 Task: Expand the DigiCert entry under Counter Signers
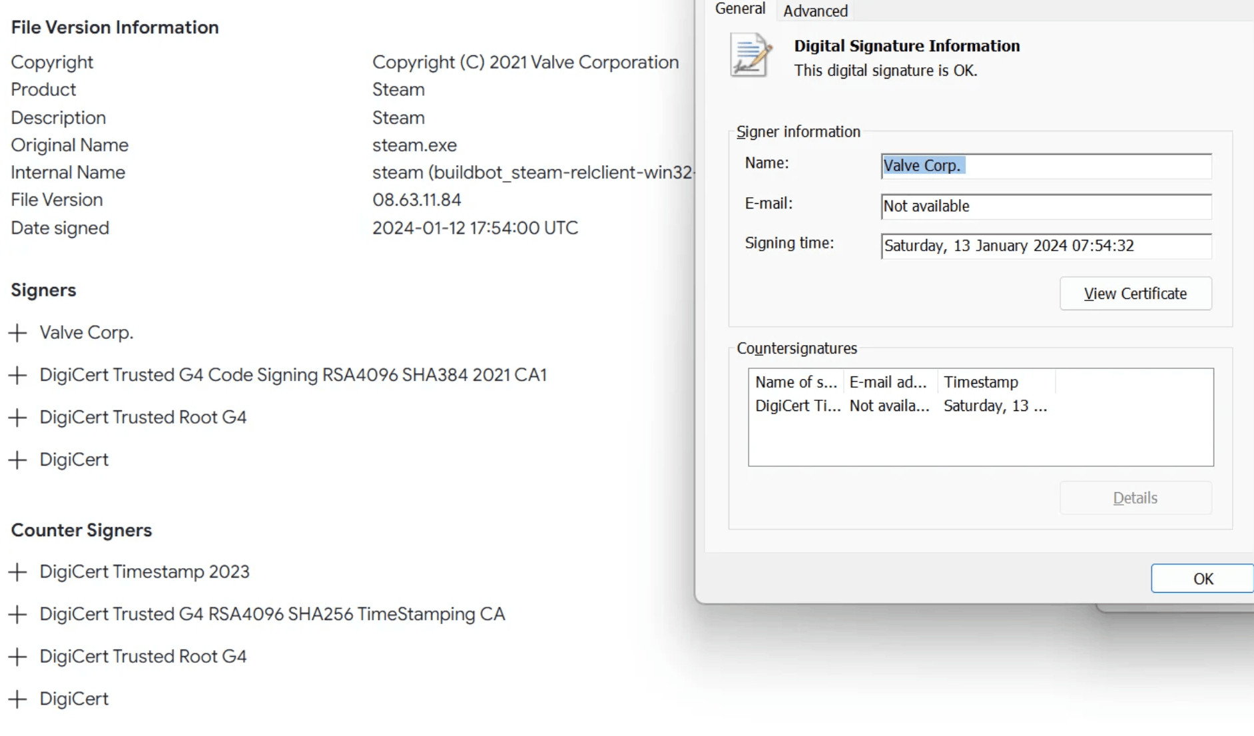click(x=17, y=699)
